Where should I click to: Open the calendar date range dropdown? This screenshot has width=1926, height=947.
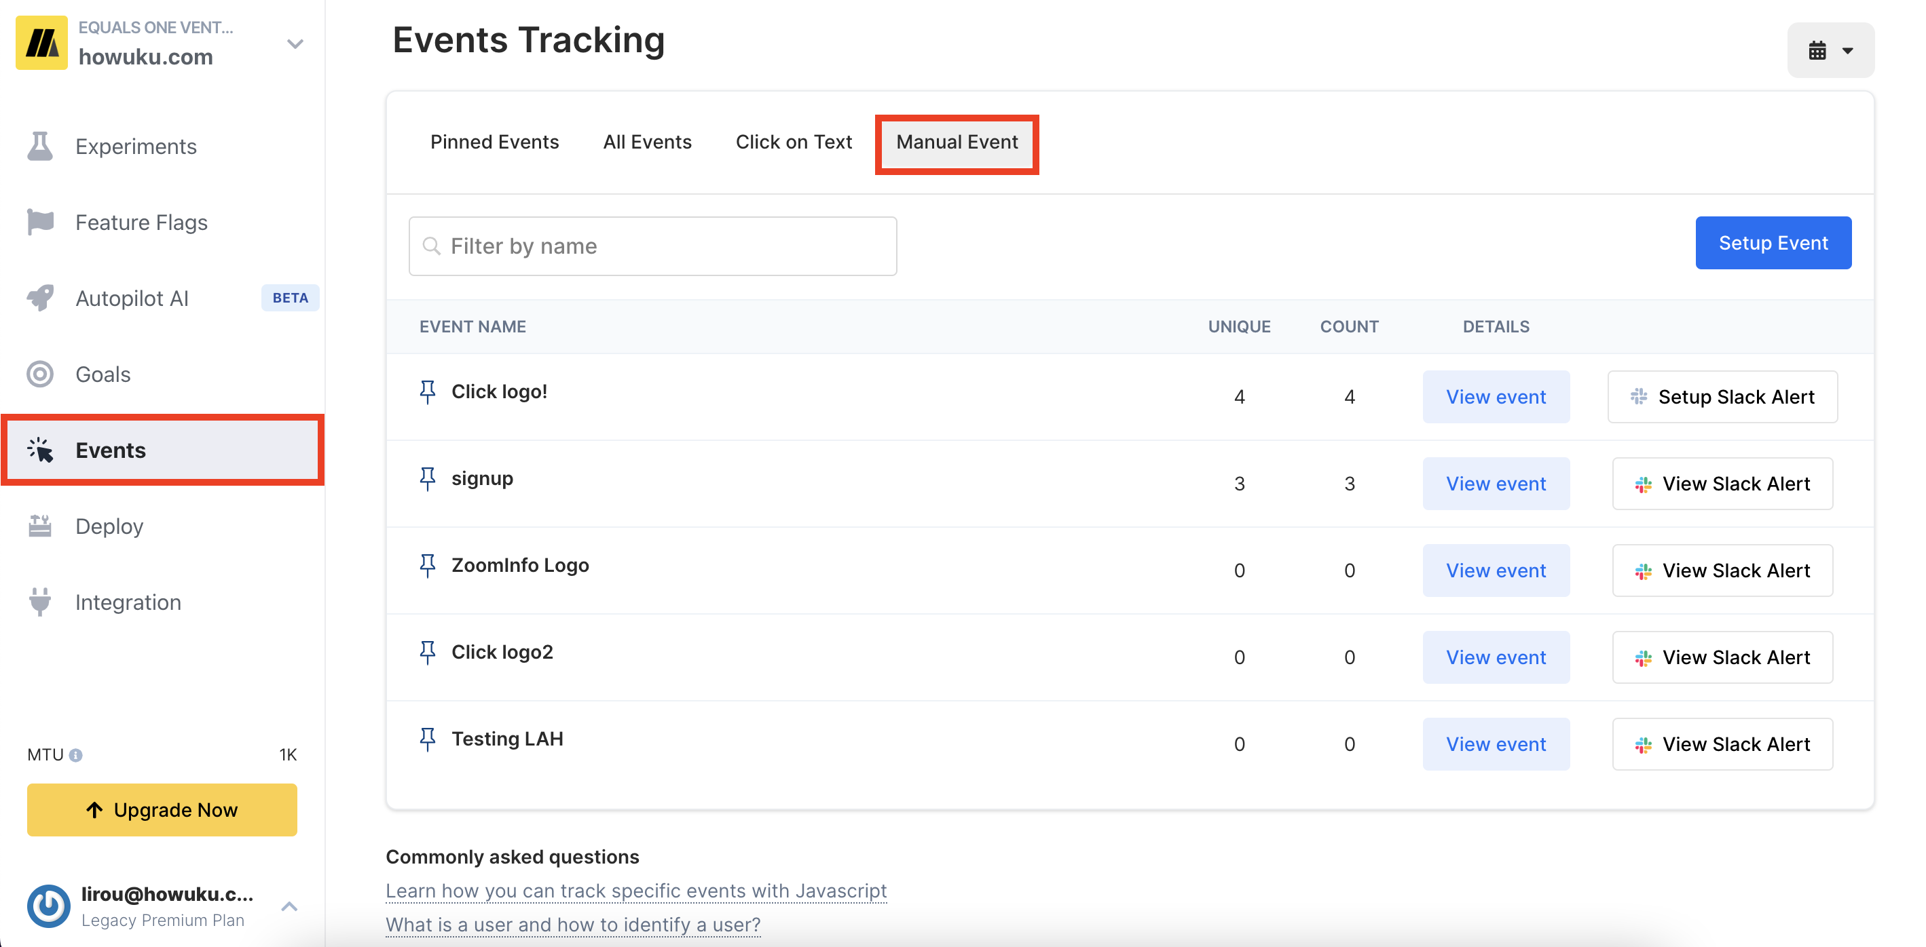pos(1830,51)
